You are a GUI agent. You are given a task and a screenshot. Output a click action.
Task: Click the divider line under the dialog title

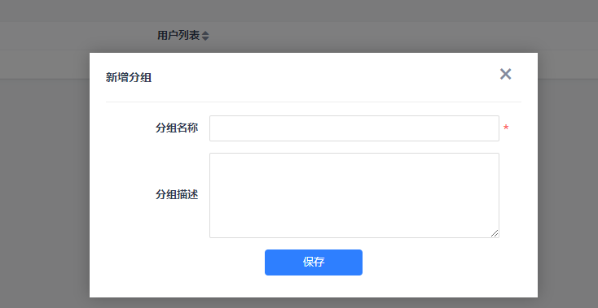(314, 102)
